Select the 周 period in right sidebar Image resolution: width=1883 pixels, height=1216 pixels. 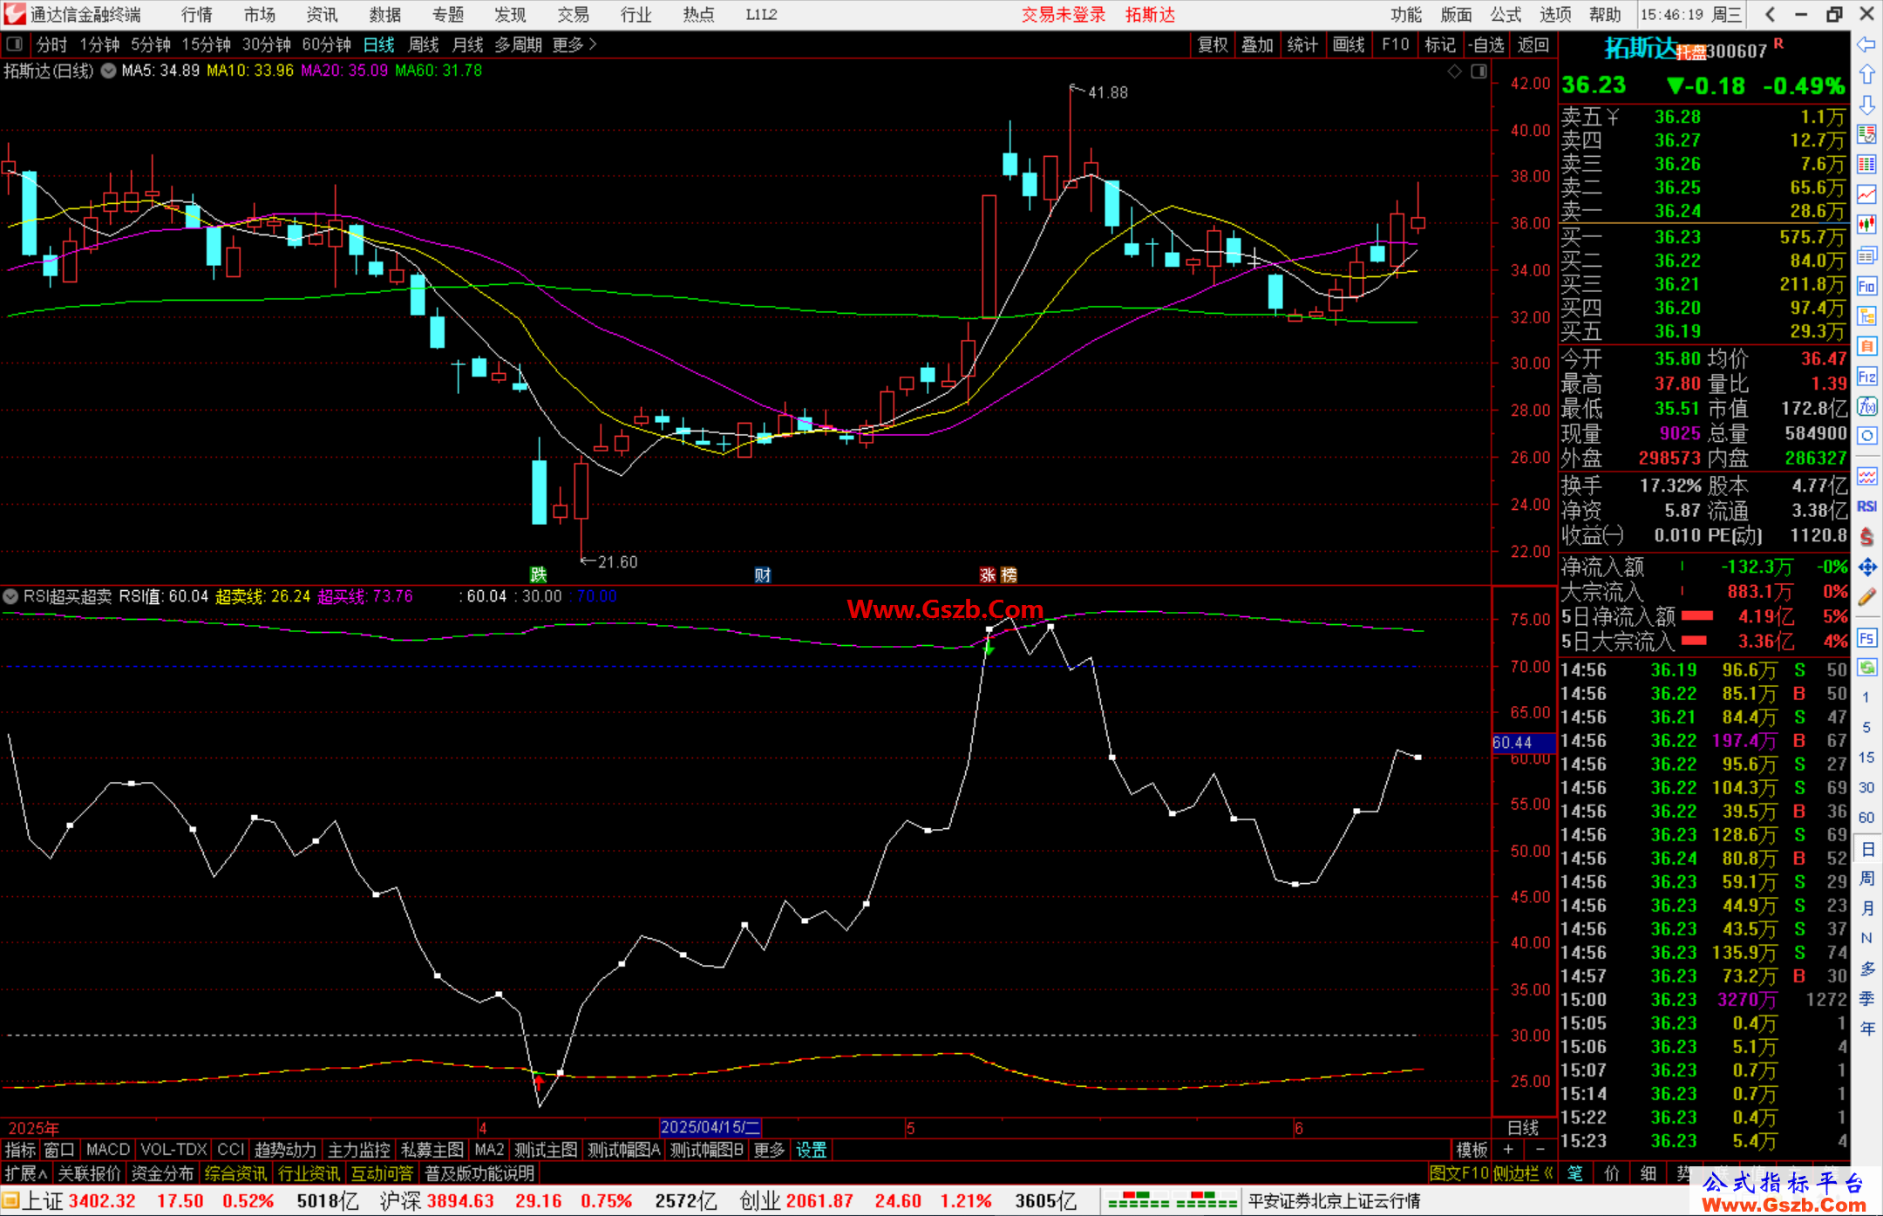pos(1866,878)
